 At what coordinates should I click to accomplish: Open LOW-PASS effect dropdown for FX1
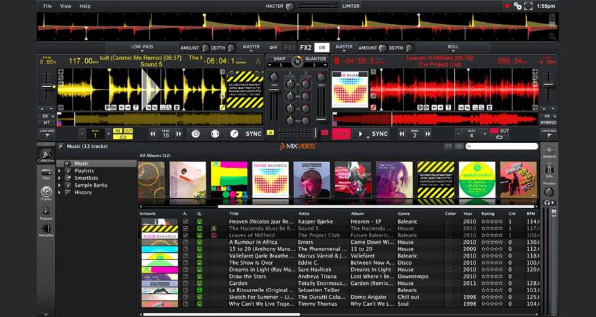point(141,48)
